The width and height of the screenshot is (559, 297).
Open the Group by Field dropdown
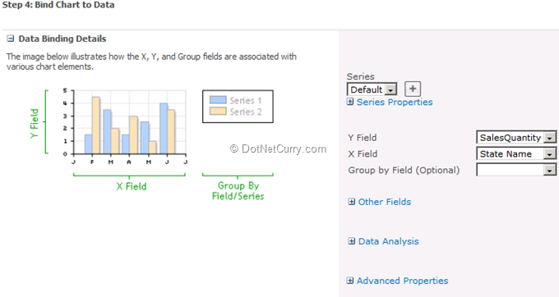tap(550, 170)
